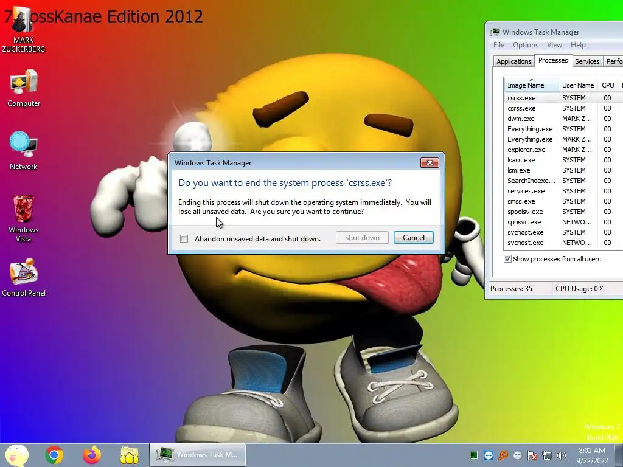This screenshot has width=623, height=467.
Task: Click the greyed Shut down button
Action: pyautogui.click(x=362, y=238)
